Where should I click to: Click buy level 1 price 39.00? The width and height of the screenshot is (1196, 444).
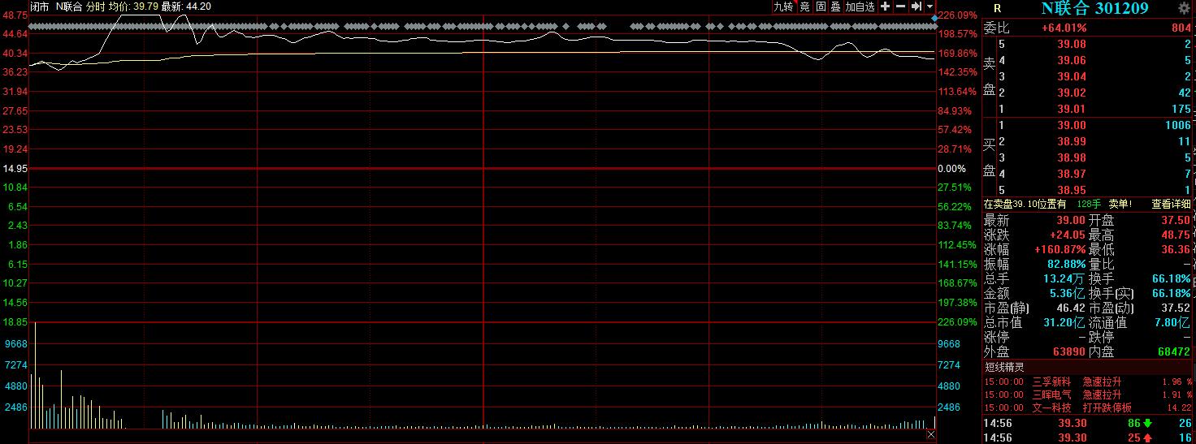coord(1071,125)
